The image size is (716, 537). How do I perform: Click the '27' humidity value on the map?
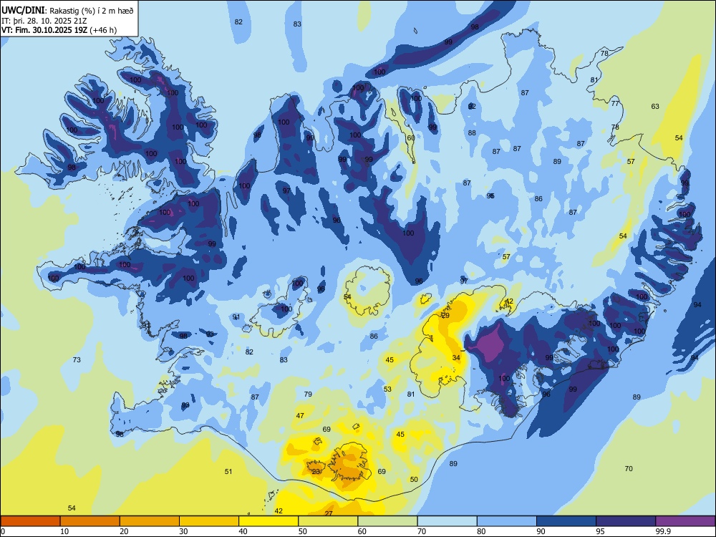329,513
